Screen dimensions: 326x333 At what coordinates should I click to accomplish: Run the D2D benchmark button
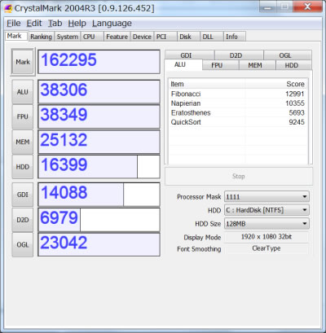(23, 220)
